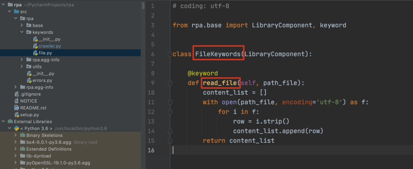Expand the rpa.egg-info folder above .gitignore
The width and height of the screenshot is (413, 169).
pos(16,87)
